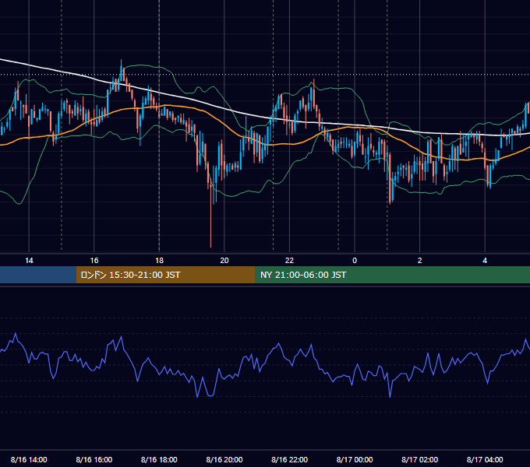Click the 8/16 16:00 date label
The image size is (530, 467).
[94, 459]
